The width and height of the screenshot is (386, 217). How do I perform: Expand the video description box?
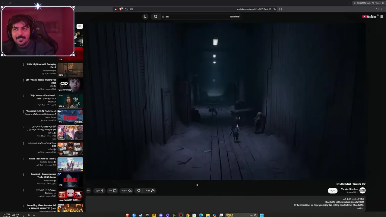pyautogui.click(x=226, y=203)
